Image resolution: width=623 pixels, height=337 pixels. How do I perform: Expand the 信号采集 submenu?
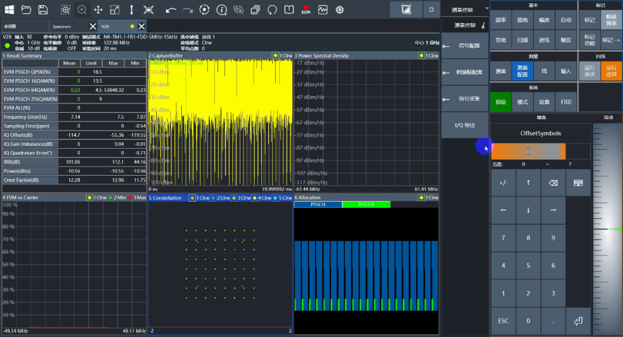(x=465, y=99)
